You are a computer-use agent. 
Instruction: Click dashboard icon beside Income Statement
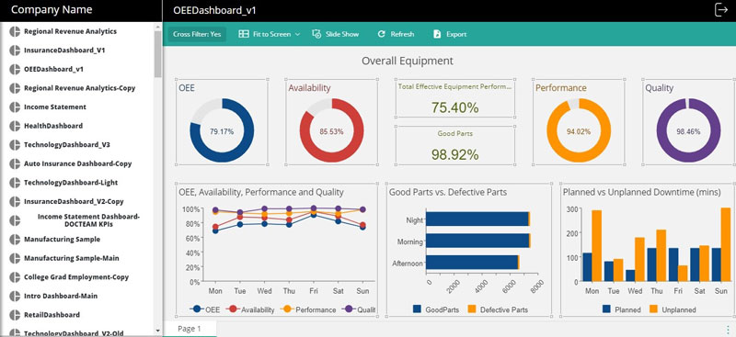[15, 107]
